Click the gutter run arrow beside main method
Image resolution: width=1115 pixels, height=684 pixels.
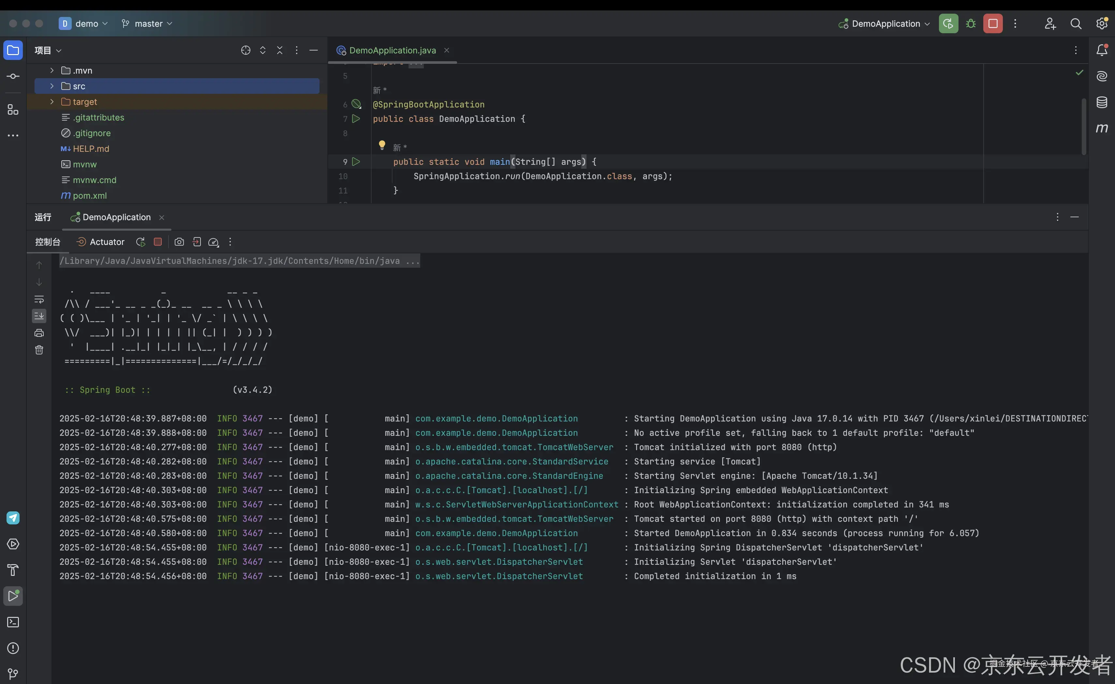356,162
